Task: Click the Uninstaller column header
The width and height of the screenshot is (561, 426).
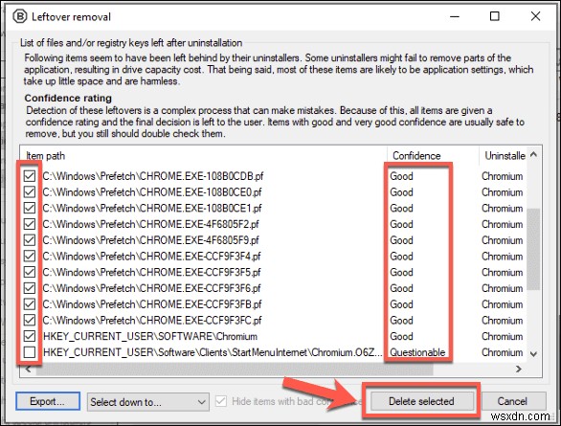Action: (503, 156)
